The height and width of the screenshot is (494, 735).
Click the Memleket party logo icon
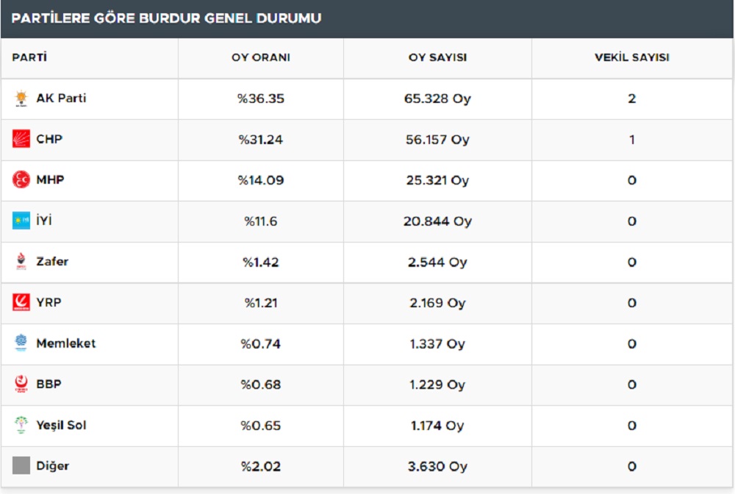[x=21, y=343]
